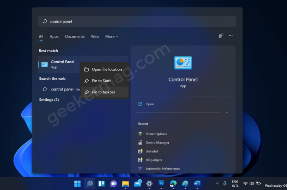Click the search feedback/account icon
The height and width of the screenshot is (190, 287).
coord(221,36)
